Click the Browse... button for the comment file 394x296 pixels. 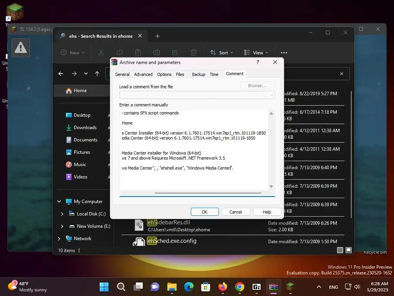click(x=257, y=86)
